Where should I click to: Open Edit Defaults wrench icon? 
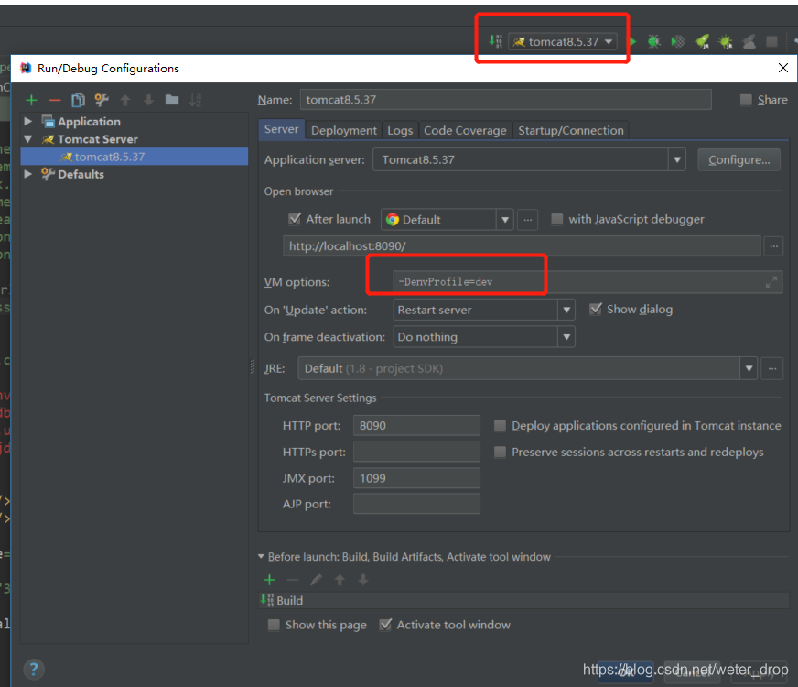[x=102, y=100]
